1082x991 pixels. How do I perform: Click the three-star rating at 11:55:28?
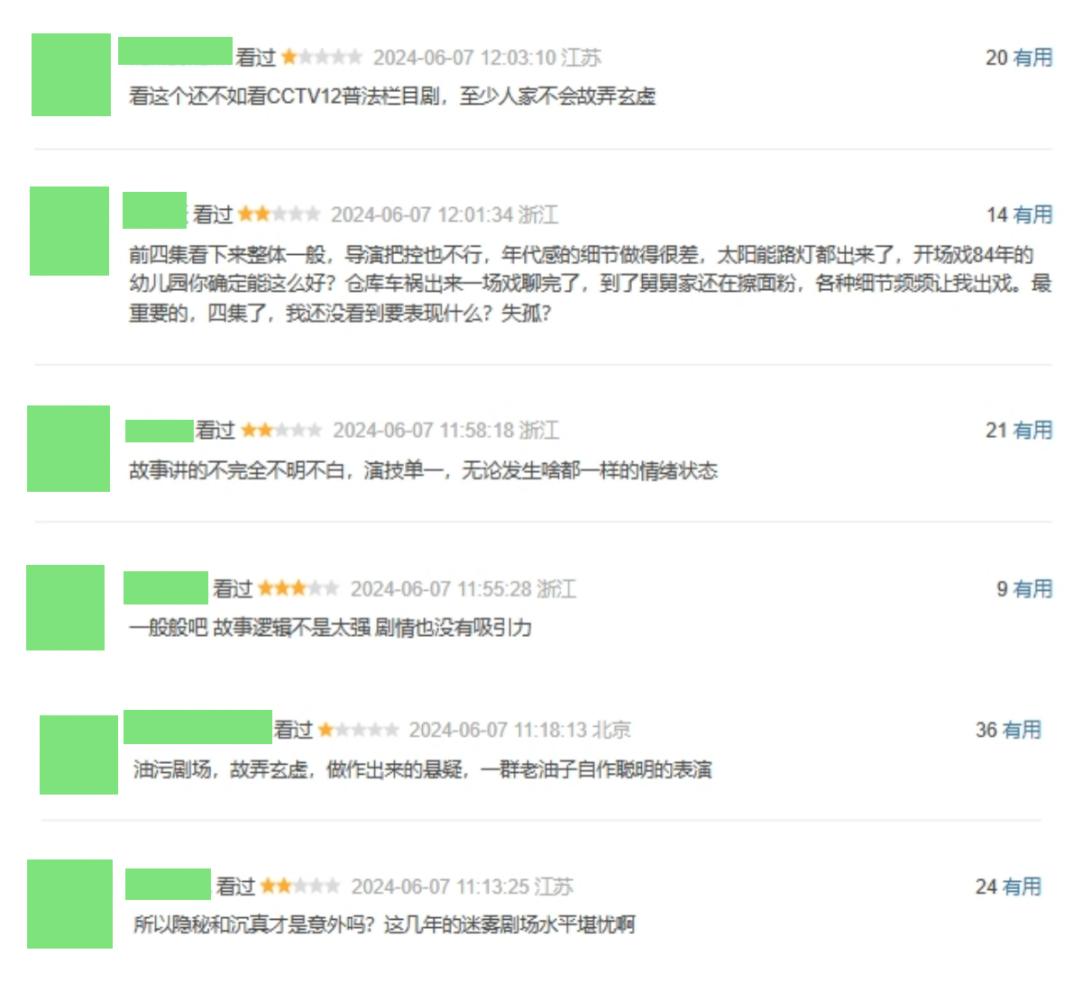pos(298,588)
